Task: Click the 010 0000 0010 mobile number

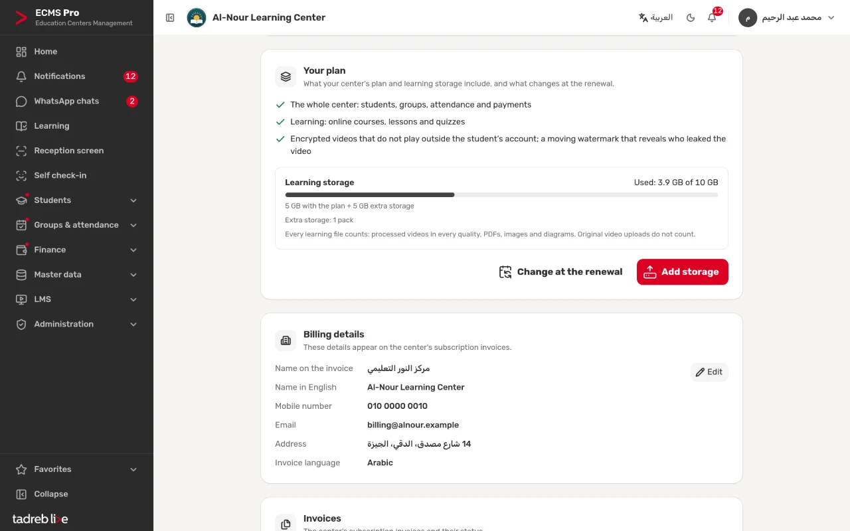Action: click(397, 406)
